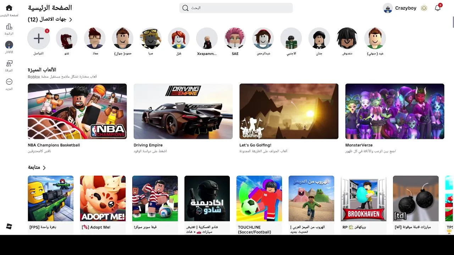Viewport: 454px width, 255px height.
Task: Open the Charts sidebar icon
Action: [9, 27]
